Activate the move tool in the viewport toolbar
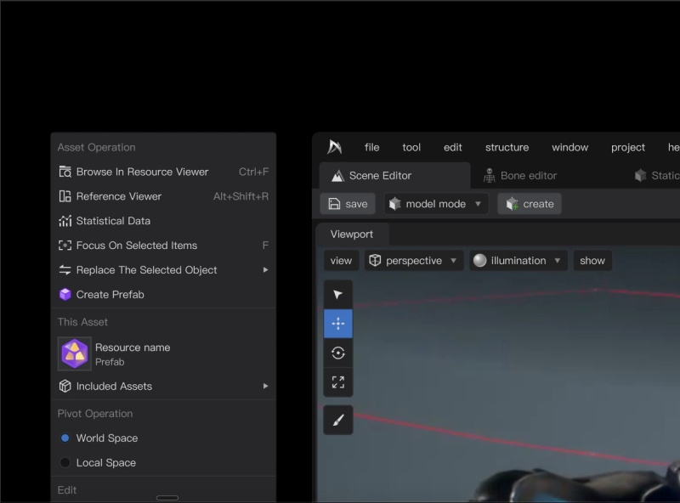Viewport: 680px width, 503px height. (338, 323)
